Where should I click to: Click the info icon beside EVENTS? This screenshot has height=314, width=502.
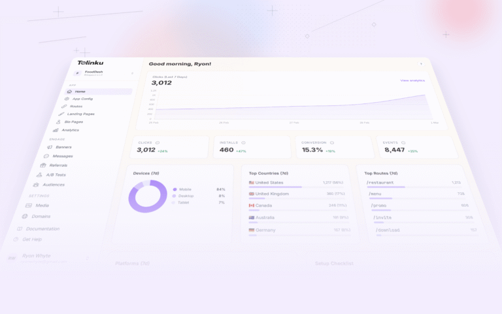coord(403,143)
